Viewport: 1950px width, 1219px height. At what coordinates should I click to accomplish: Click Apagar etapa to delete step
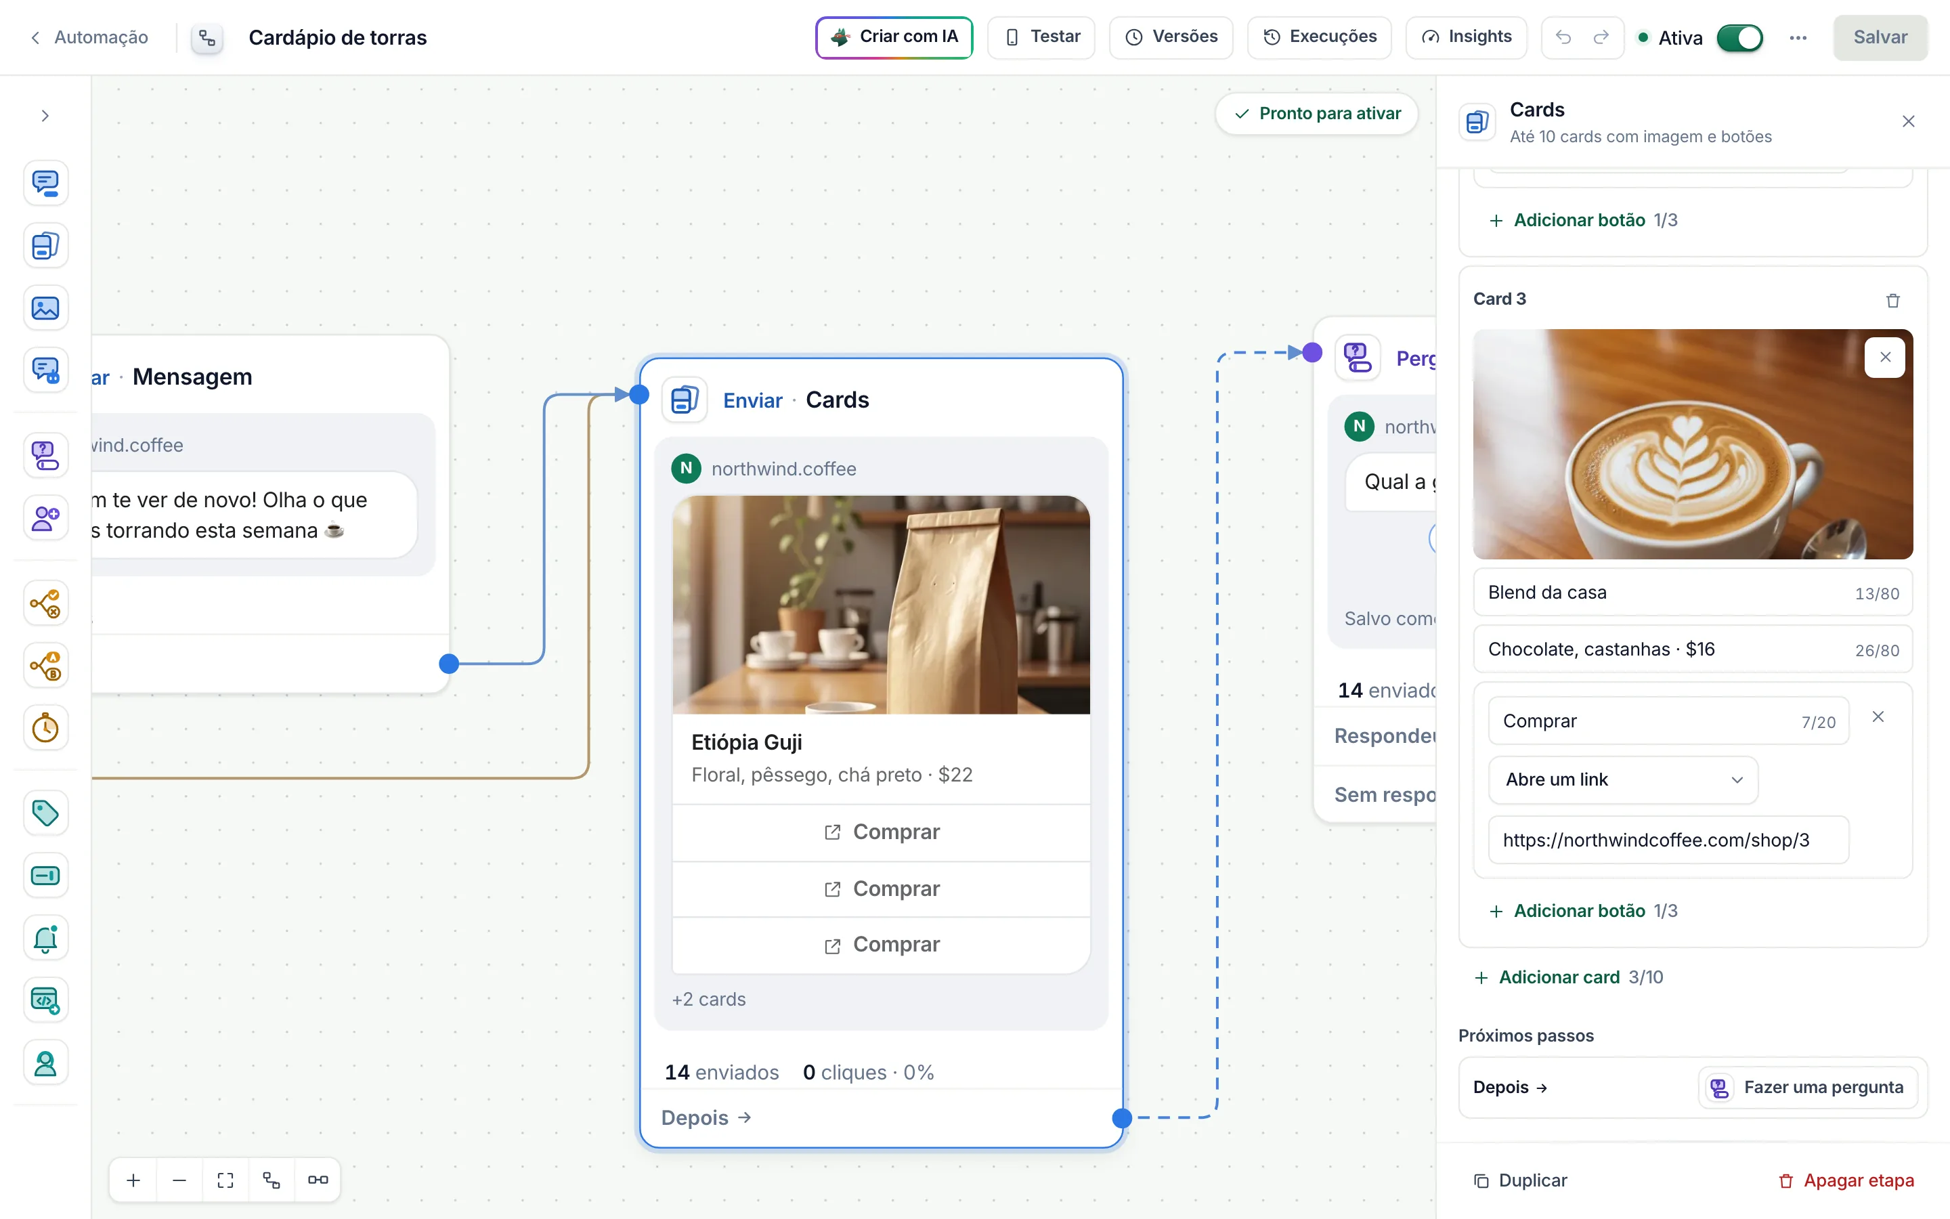tap(1846, 1180)
